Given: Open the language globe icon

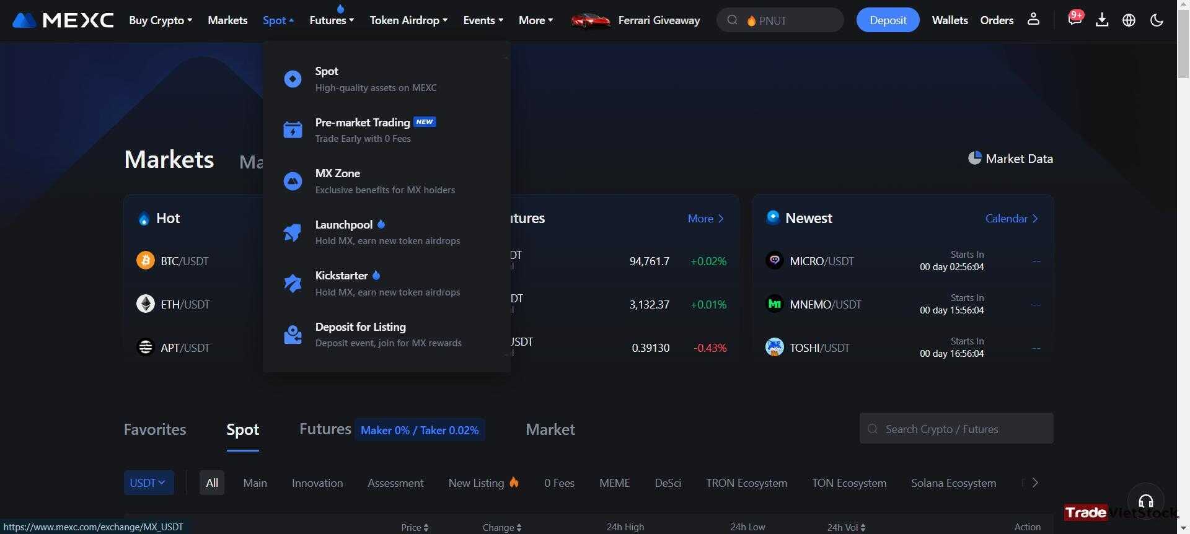Looking at the screenshot, I should pos(1129,20).
